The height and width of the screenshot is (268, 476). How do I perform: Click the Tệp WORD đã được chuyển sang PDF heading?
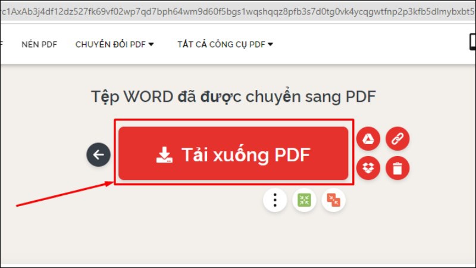click(233, 97)
